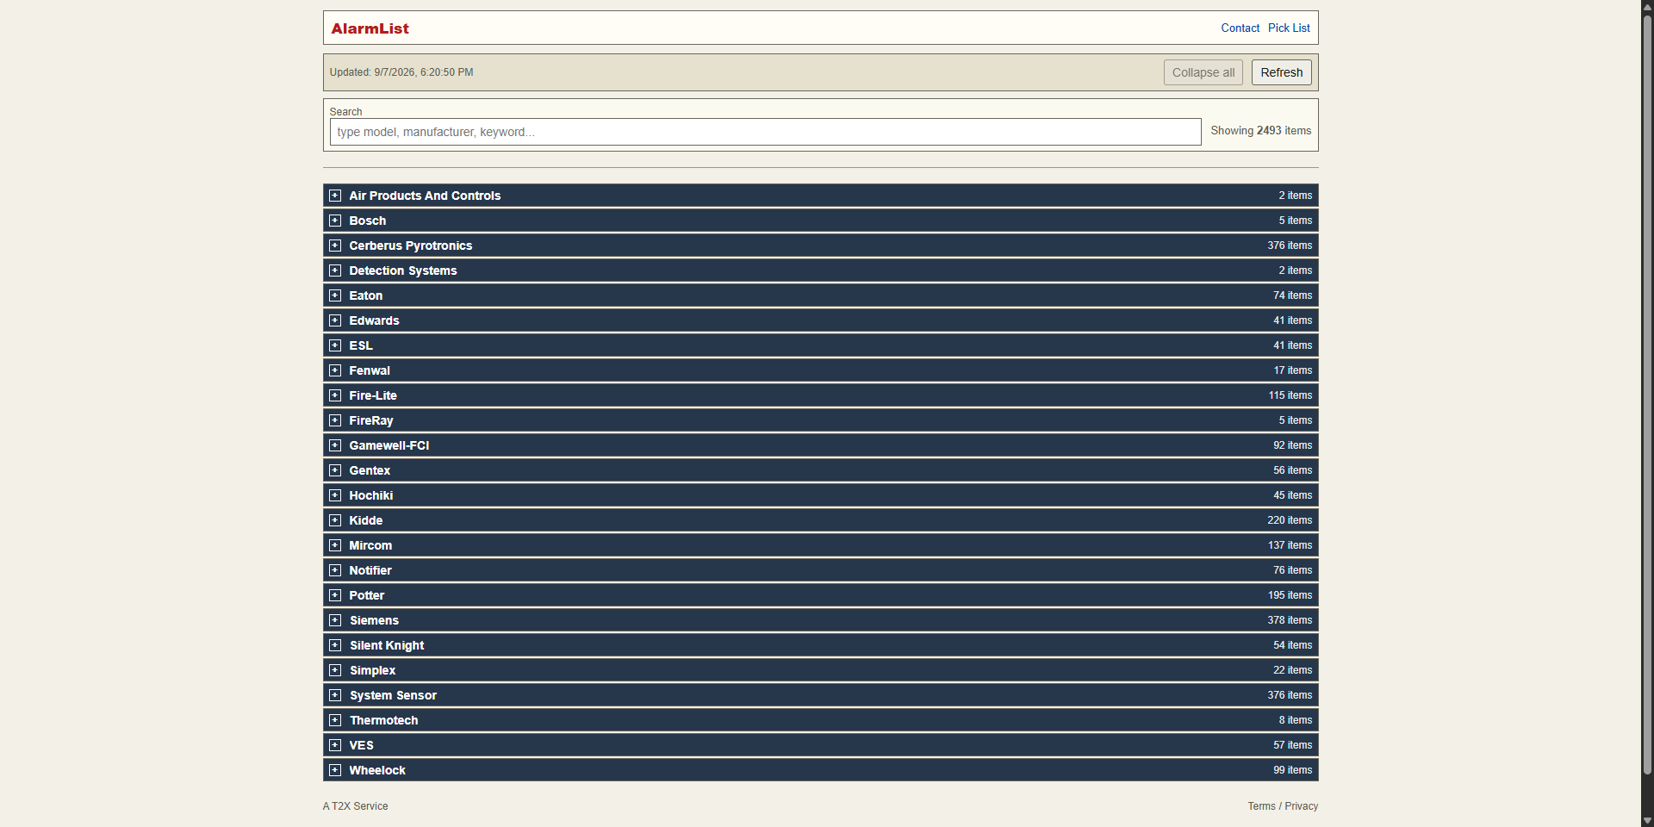The height and width of the screenshot is (827, 1654).
Task: Click the '378 items' count on Siemens row
Action: [x=1290, y=620]
